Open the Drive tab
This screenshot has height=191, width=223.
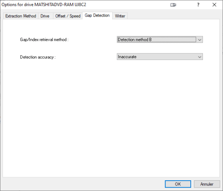[45, 16]
